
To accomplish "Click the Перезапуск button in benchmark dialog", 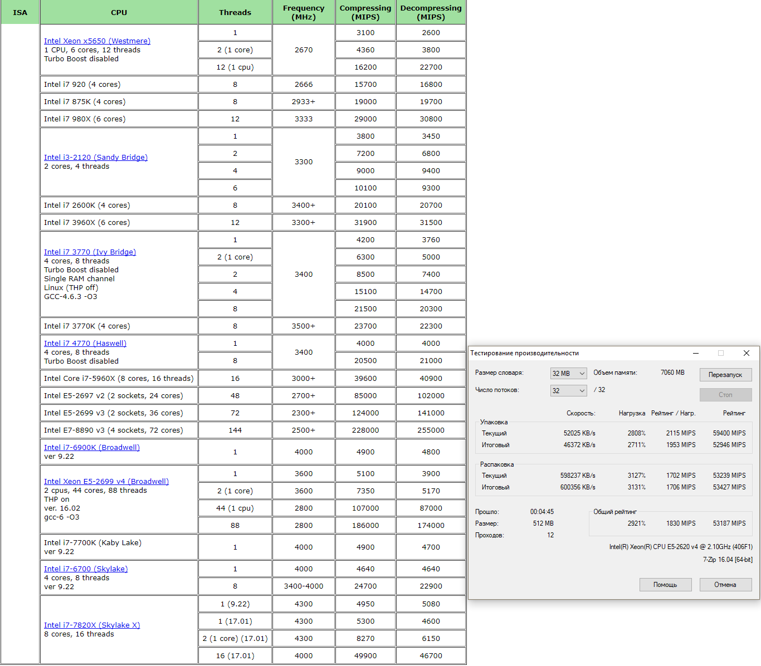I will tap(725, 375).
